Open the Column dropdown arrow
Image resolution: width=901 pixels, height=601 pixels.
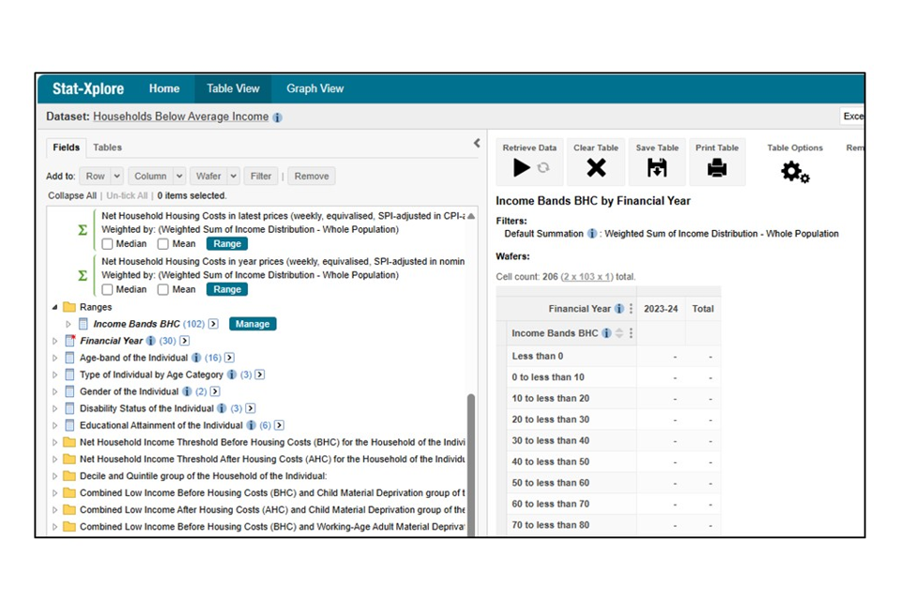click(176, 176)
